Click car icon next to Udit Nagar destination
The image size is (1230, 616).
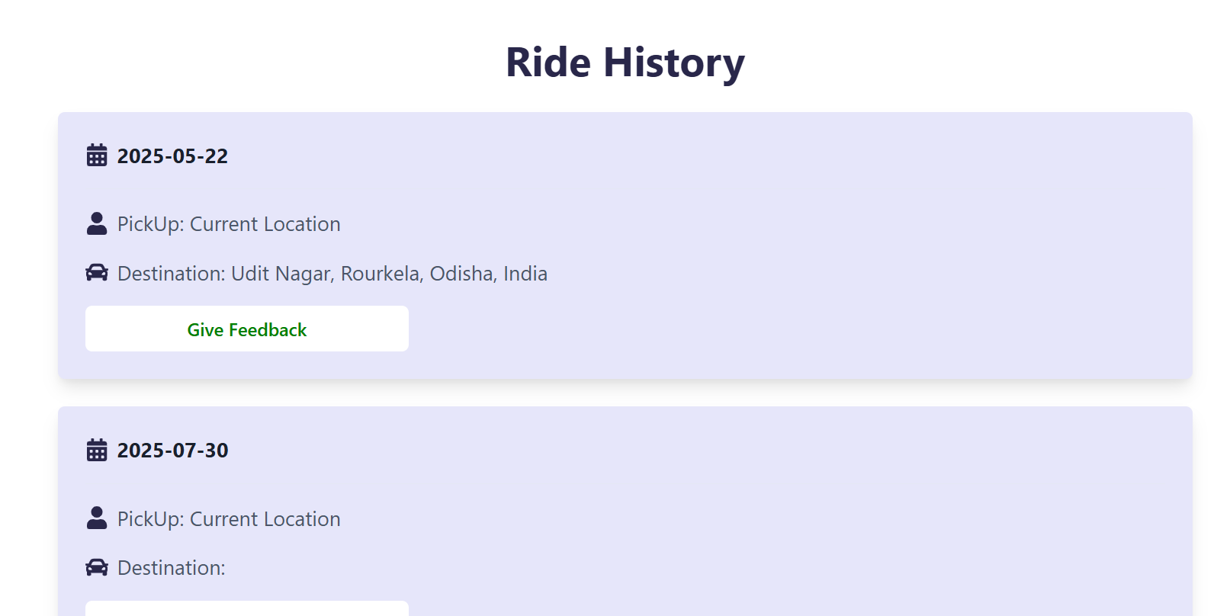coord(97,273)
